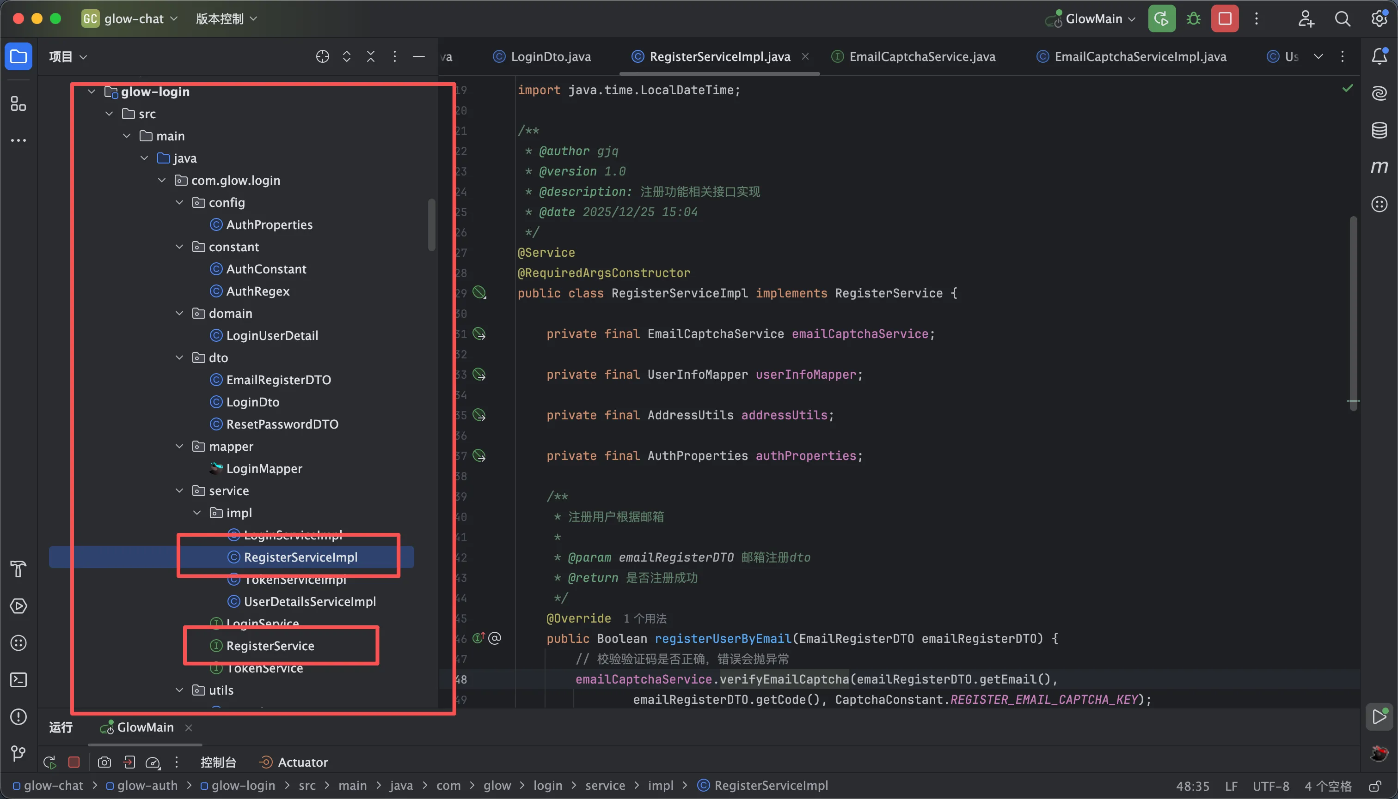Open the Maven tool window icon
Viewport: 1398px width, 799px height.
[x=1379, y=167]
